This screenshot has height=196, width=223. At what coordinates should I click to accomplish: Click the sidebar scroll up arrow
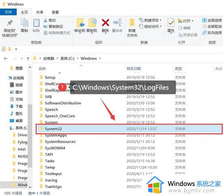click(30, 67)
